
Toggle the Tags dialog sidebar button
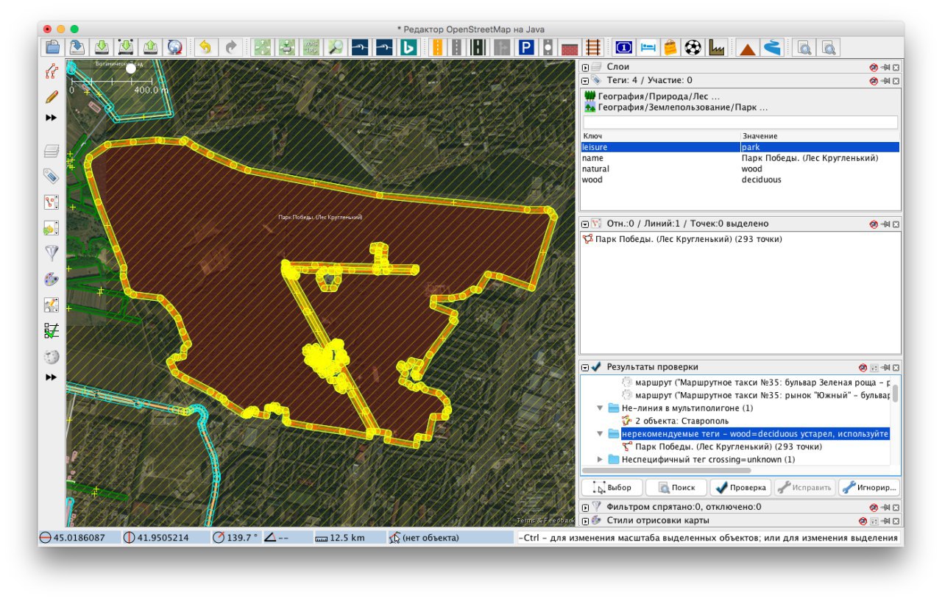tap(51, 177)
